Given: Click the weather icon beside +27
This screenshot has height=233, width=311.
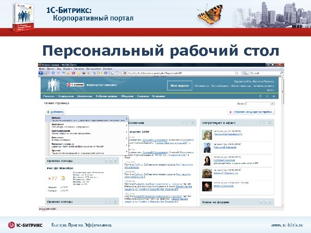Looking at the screenshot, I should [x=63, y=178].
